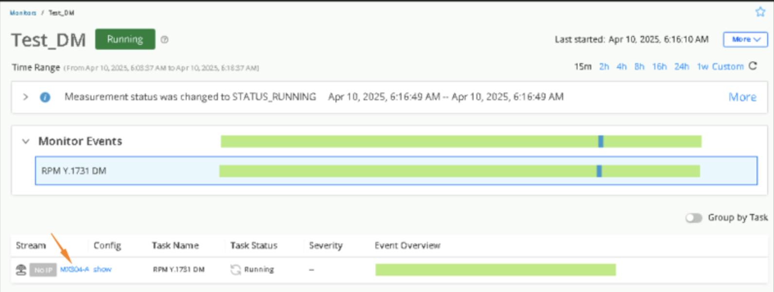Viewport: 774px width, 292px height.
Task: Expand the measurement status event row
Action: click(x=25, y=97)
